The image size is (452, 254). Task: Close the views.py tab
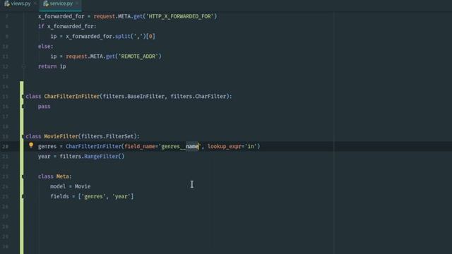click(x=35, y=4)
